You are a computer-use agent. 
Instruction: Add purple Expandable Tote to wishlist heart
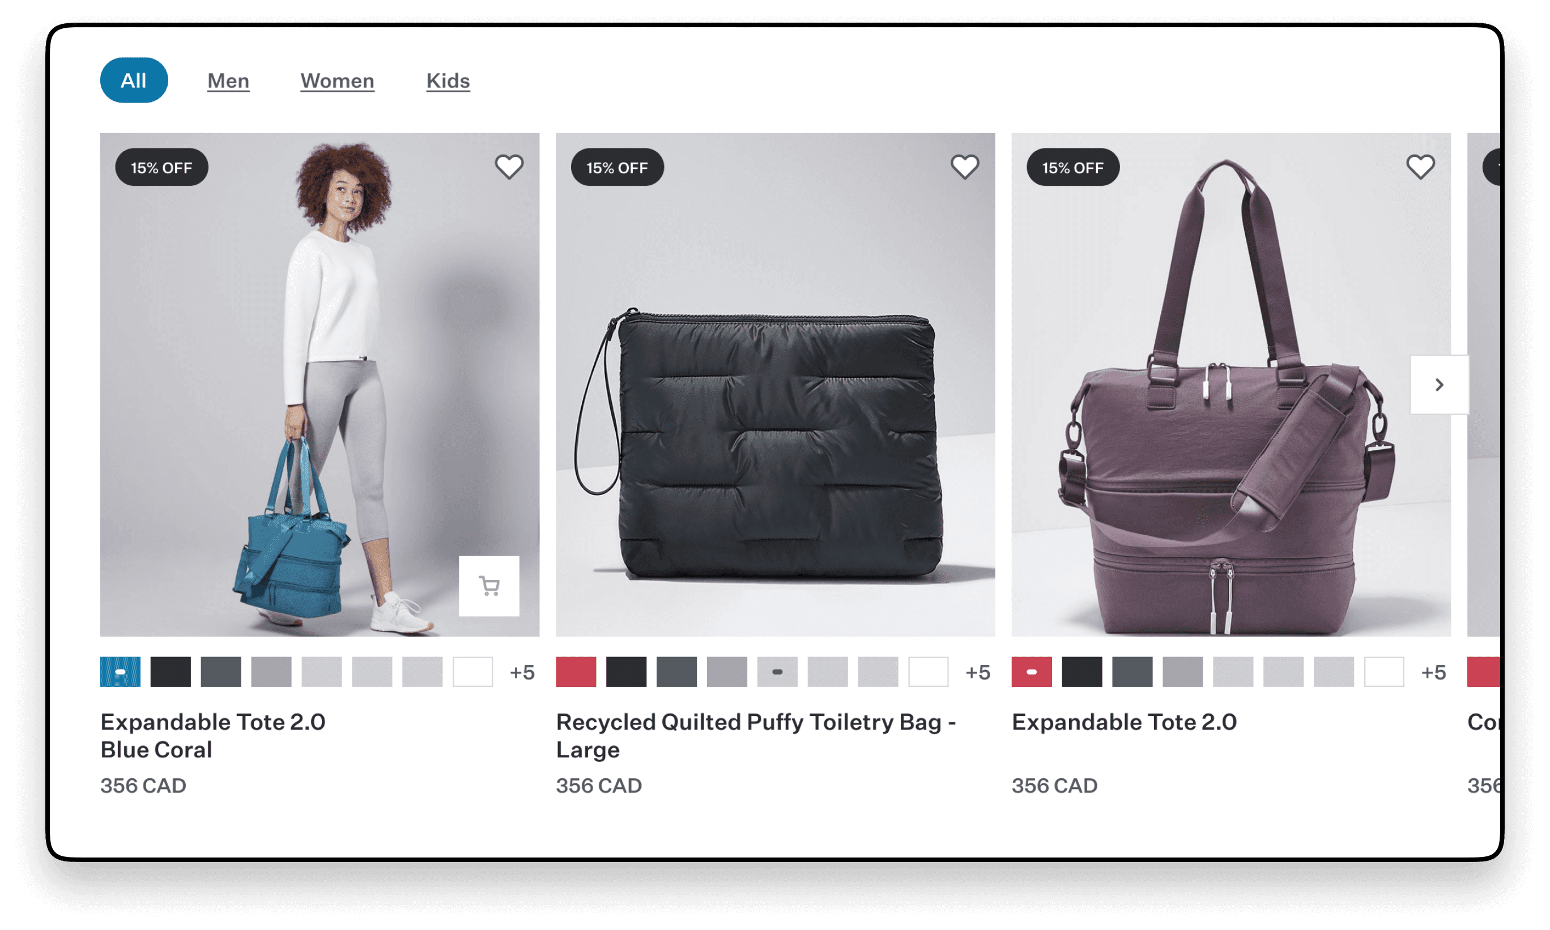pyautogui.click(x=1420, y=167)
